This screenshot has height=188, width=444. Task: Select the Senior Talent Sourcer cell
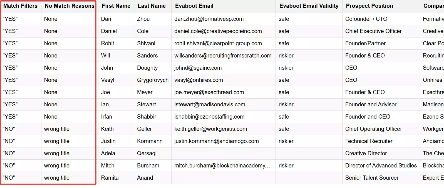click(x=372, y=178)
